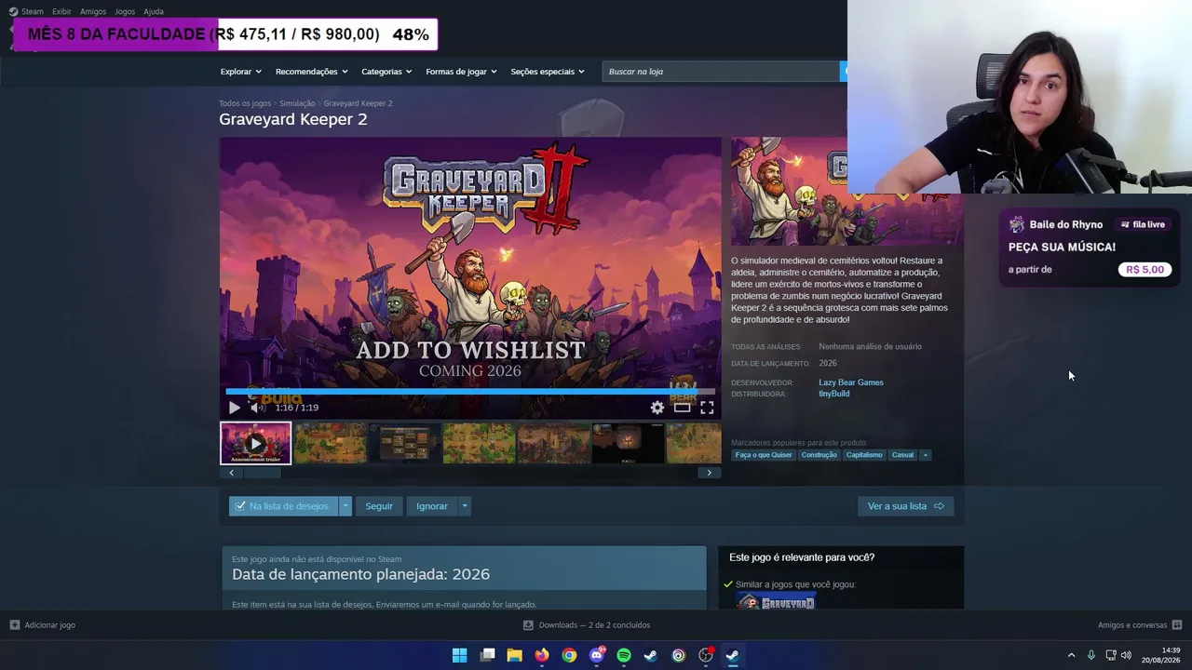Open the video settings gear
This screenshot has width=1192, height=670.
[x=657, y=408]
